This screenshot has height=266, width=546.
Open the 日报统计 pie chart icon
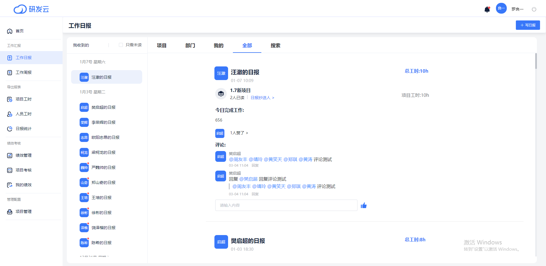(x=10, y=129)
